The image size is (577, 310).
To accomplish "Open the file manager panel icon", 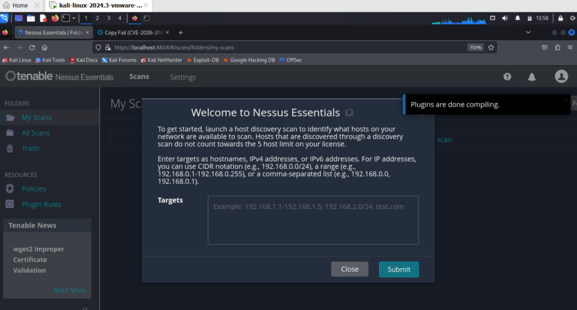I will pos(31,18).
